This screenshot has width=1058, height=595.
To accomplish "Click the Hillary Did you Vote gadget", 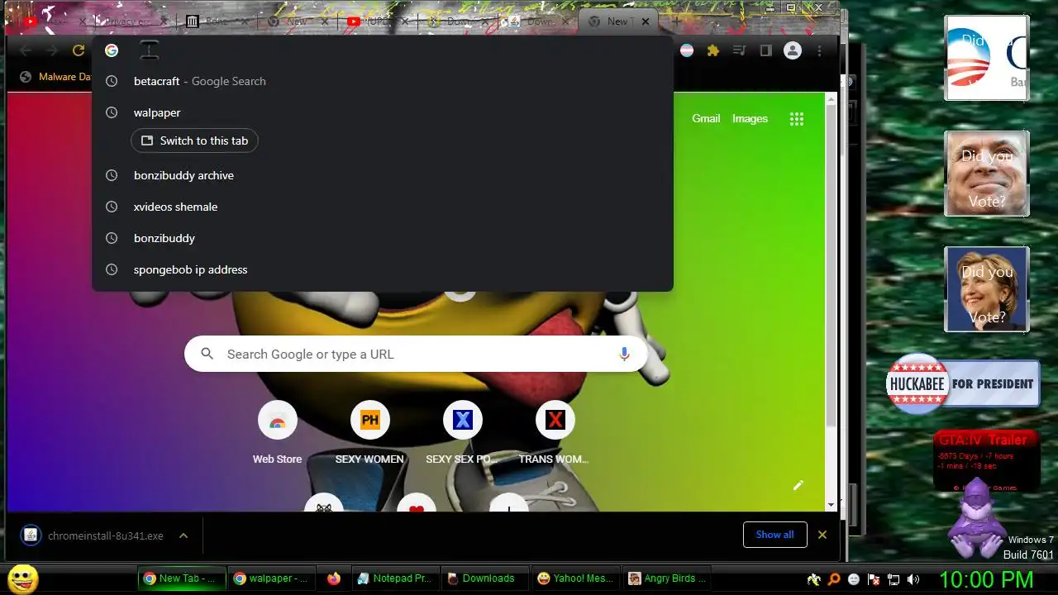I will point(987,289).
